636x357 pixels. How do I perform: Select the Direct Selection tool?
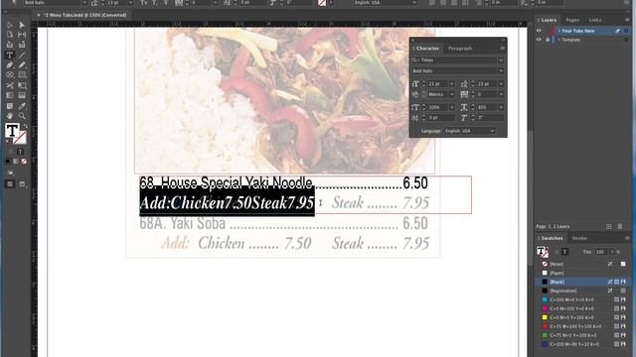pyautogui.click(x=22, y=25)
